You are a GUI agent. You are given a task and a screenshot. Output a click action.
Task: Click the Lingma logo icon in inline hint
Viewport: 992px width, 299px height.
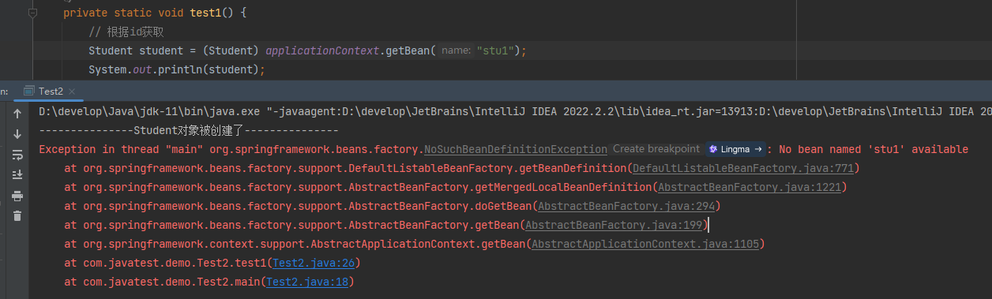tap(712, 149)
